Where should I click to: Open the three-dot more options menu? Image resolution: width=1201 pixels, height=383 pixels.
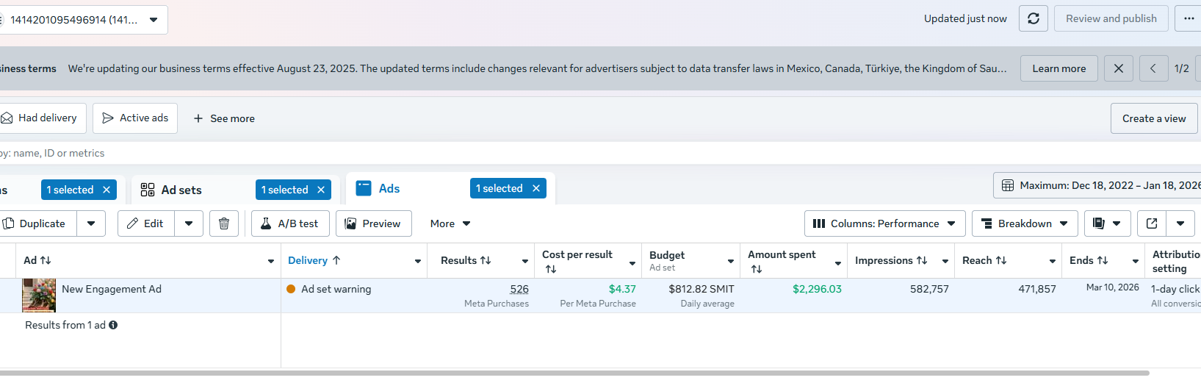pos(1189,18)
